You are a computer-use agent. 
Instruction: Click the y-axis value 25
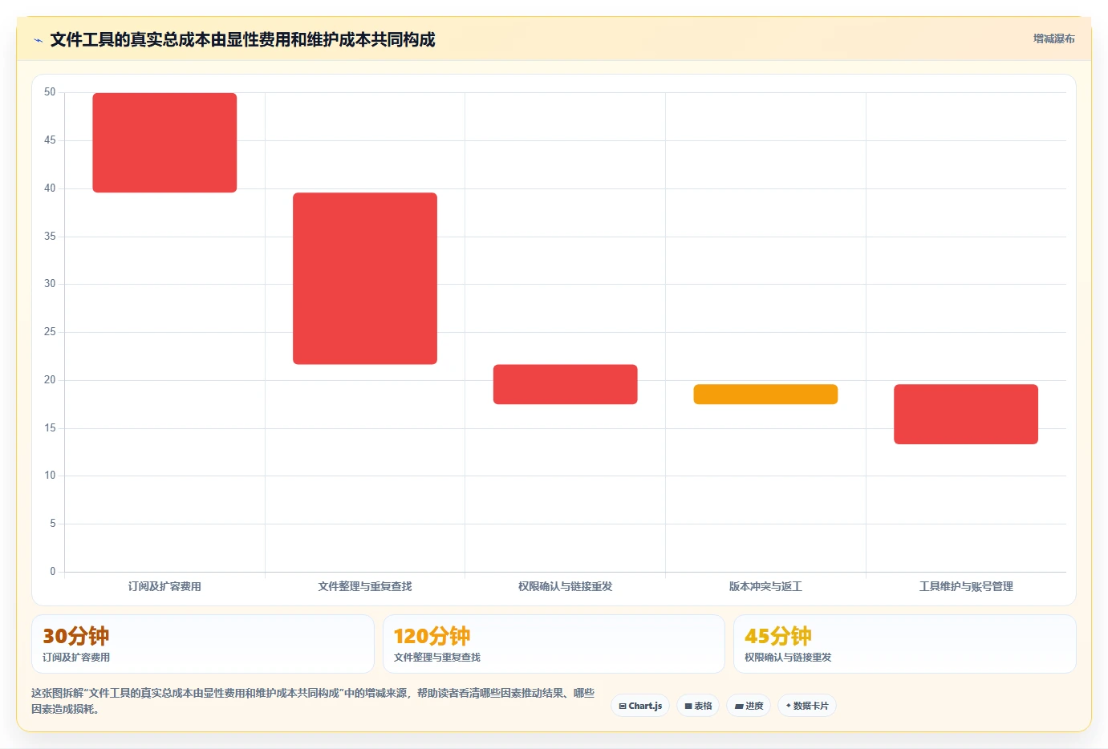[x=50, y=332]
